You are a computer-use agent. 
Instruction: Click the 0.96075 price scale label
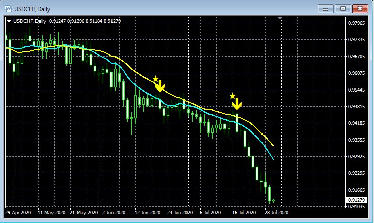[356, 73]
